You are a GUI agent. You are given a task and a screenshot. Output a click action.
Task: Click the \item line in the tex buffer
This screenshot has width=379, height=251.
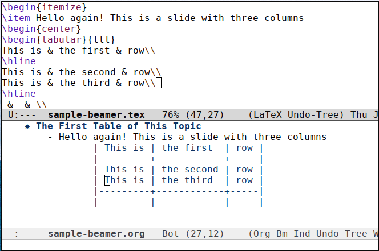point(152,18)
